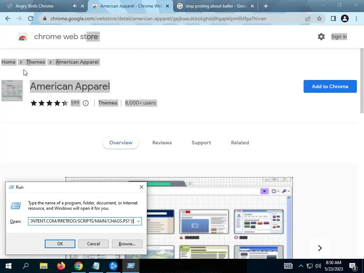Open the network icon in system tray
The width and height of the screenshot is (364, 273).
click(310, 266)
